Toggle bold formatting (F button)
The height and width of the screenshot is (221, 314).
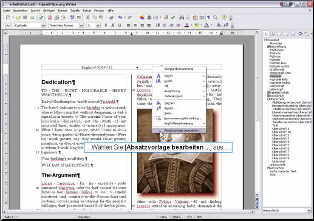106,25
